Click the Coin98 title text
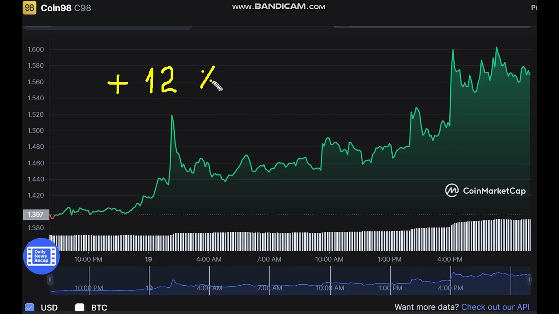Screen dimensions: 559x314 (56, 8)
